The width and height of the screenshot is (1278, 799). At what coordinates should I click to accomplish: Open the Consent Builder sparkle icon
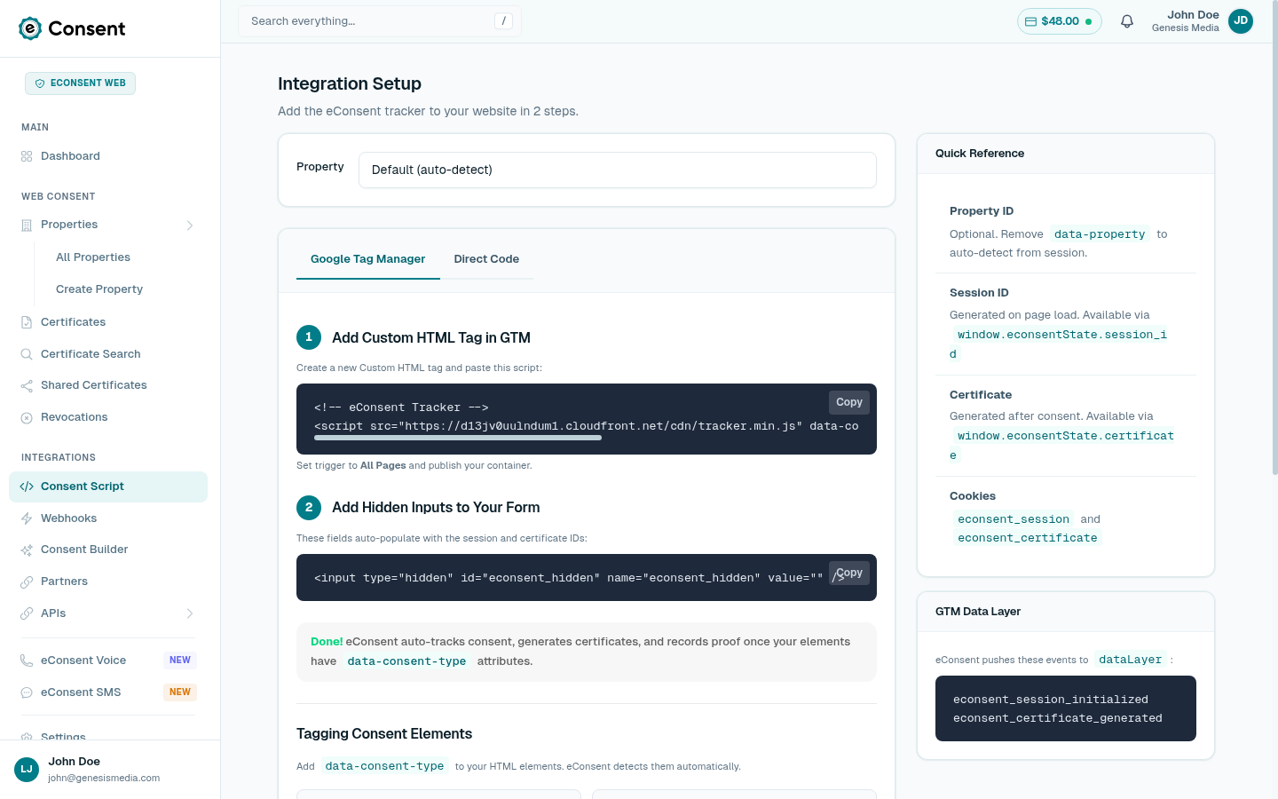pyautogui.click(x=27, y=550)
